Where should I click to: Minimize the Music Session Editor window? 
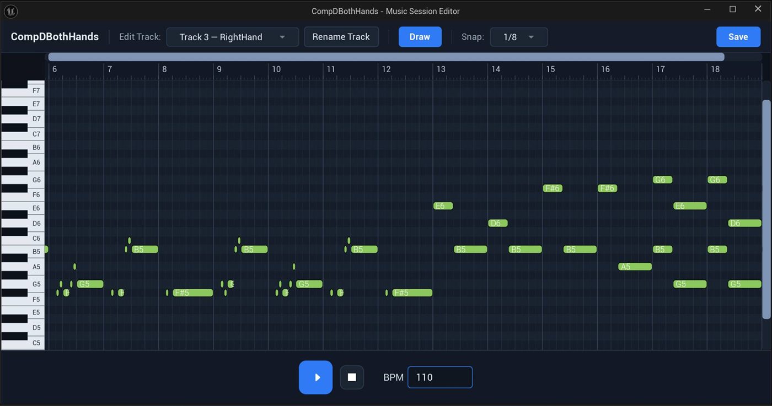(707, 9)
